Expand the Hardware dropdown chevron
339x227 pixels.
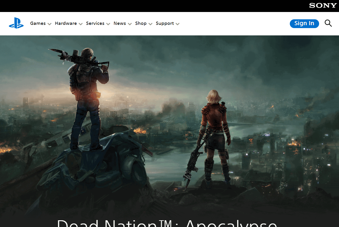click(x=81, y=24)
